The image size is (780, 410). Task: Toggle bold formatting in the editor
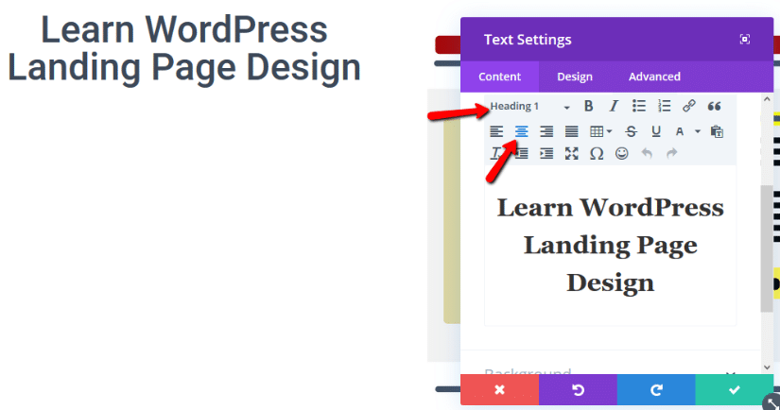[588, 106]
